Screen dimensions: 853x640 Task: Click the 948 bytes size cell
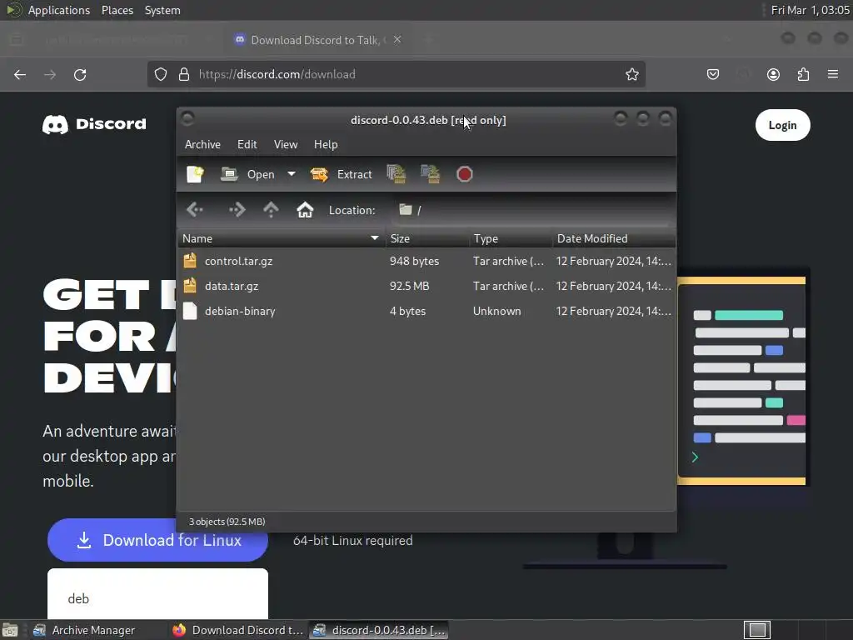coord(414,261)
